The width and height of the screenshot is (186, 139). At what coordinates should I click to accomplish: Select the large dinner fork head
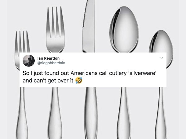55,30
